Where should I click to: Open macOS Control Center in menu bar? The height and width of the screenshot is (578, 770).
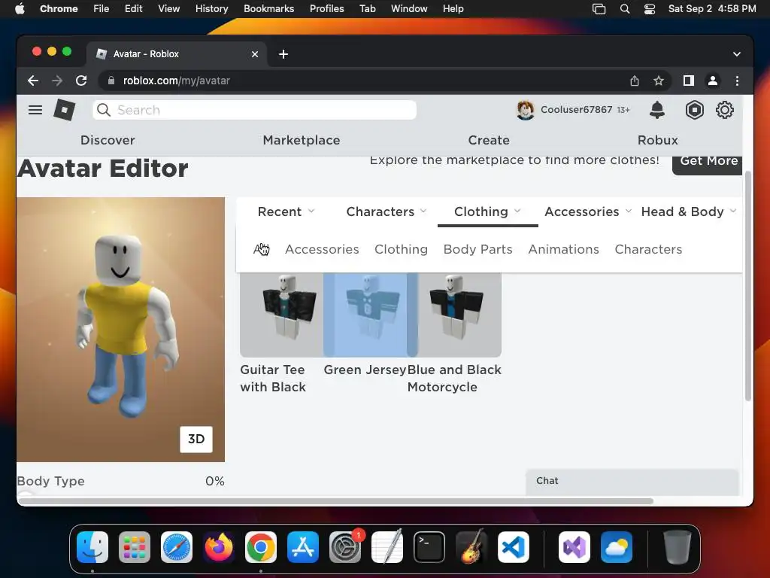[x=649, y=9]
